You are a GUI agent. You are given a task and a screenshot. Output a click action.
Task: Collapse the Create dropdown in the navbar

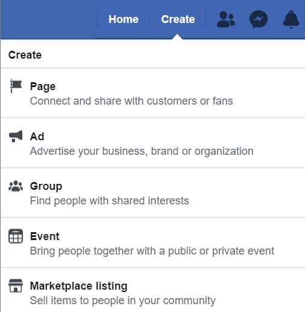[178, 19]
